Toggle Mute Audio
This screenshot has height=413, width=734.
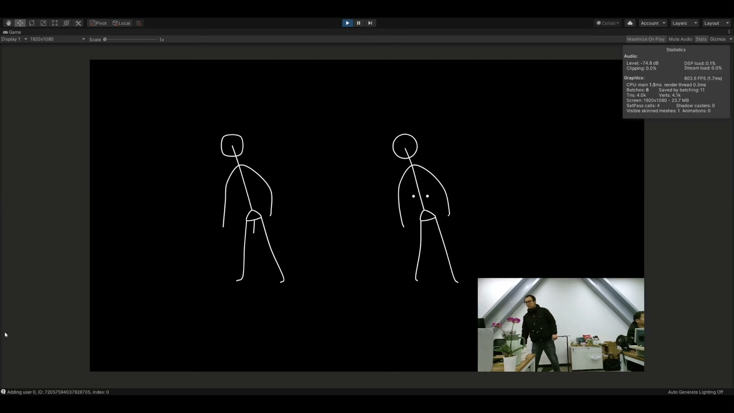click(x=680, y=39)
